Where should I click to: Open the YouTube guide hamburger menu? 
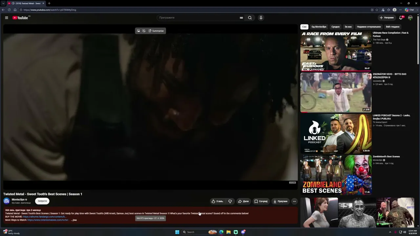[x=6, y=18]
